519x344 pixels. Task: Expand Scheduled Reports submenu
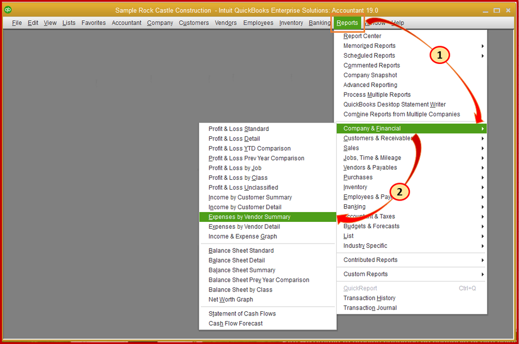point(412,56)
